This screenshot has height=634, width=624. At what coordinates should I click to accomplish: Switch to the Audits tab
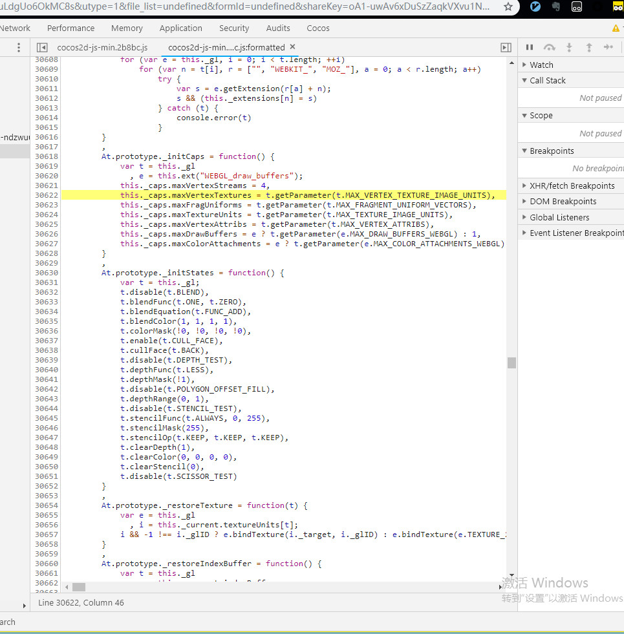(x=277, y=28)
